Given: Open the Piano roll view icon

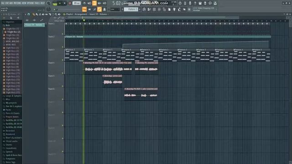Looking at the screenshot, I should [x=149, y=9].
